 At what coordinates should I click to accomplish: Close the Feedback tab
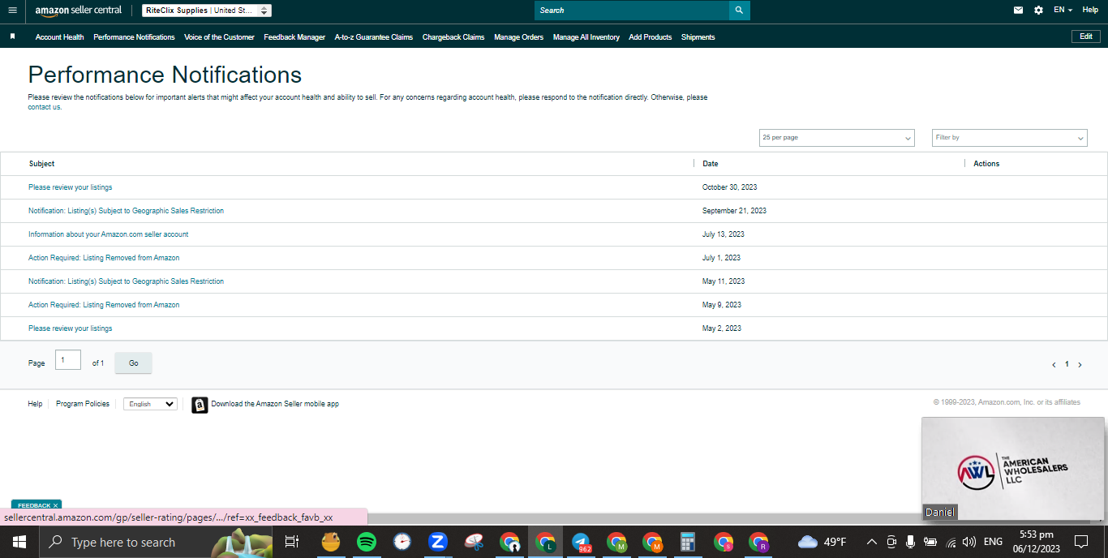(55, 505)
